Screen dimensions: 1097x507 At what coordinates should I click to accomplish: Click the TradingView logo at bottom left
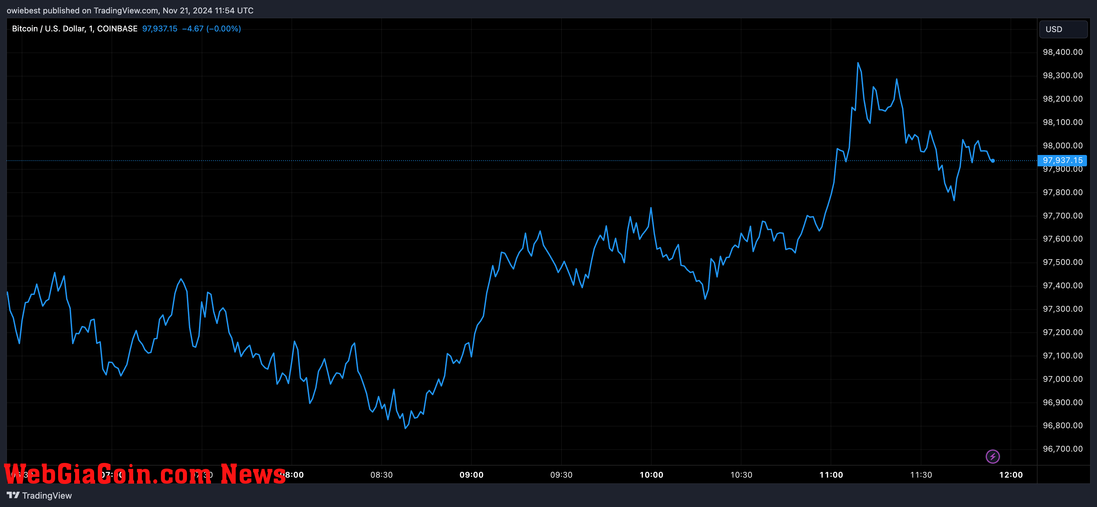point(39,496)
